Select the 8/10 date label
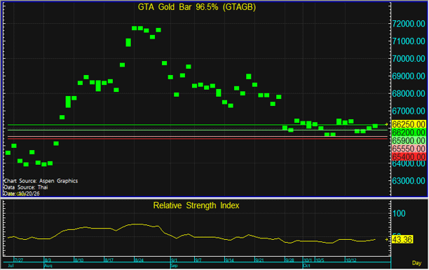Viewport: 429px width, 270px height. click(x=79, y=260)
